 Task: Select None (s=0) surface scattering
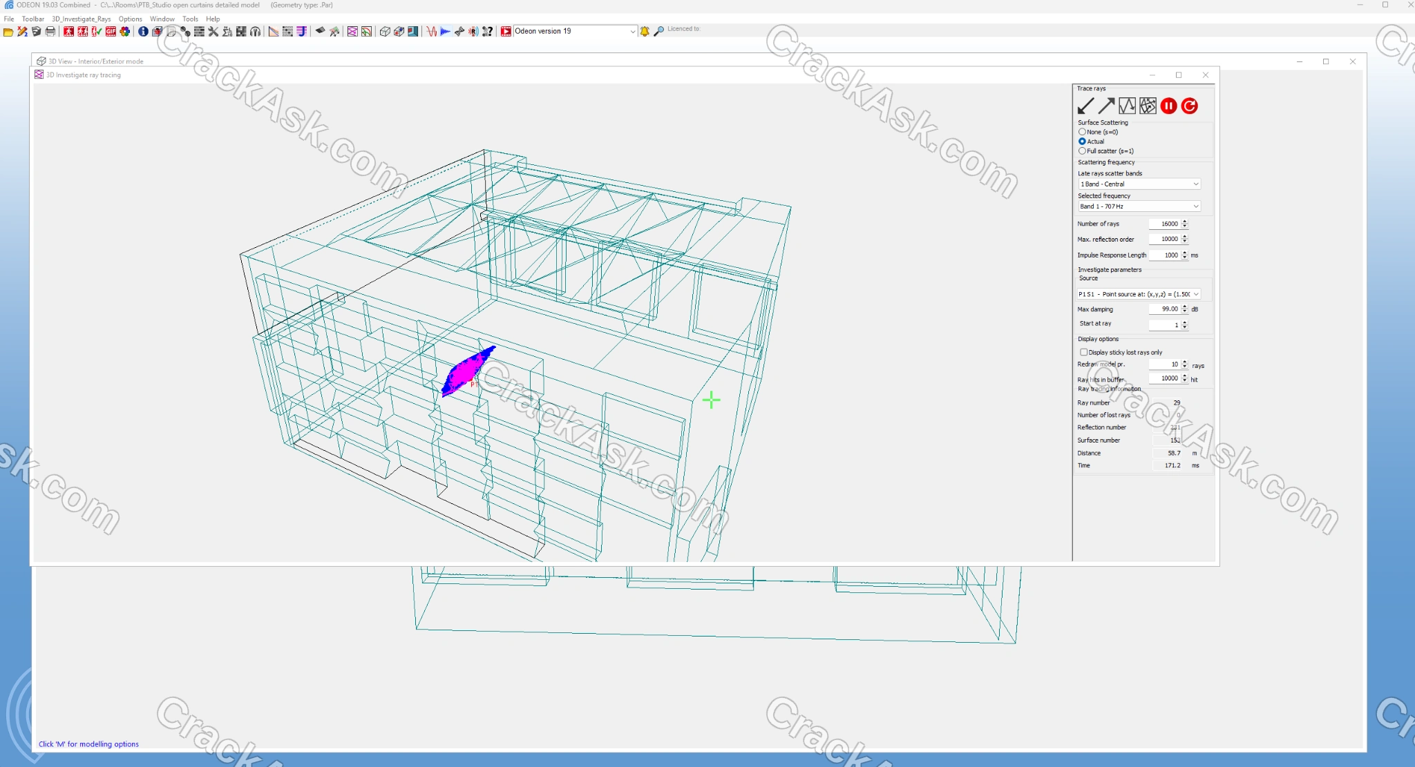1082,132
